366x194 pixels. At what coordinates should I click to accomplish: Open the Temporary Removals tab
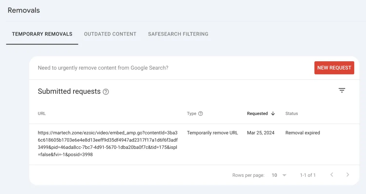[x=42, y=34]
